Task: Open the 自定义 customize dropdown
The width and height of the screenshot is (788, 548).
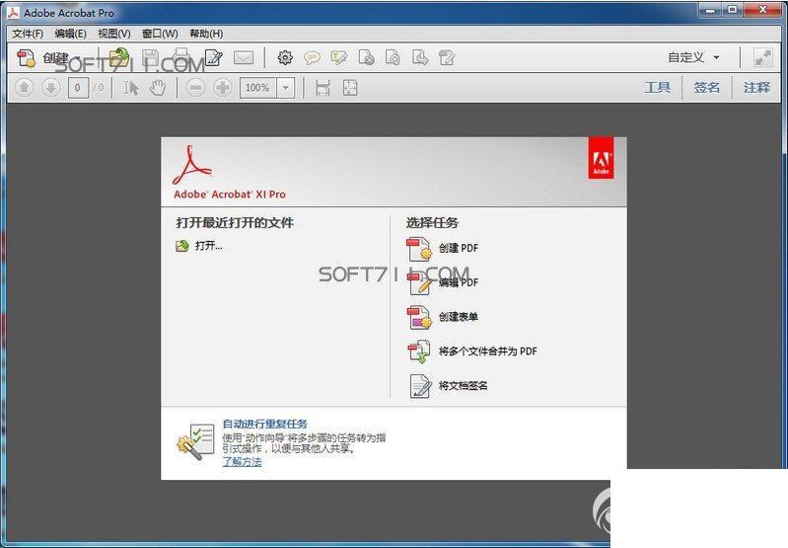Action: coord(693,57)
